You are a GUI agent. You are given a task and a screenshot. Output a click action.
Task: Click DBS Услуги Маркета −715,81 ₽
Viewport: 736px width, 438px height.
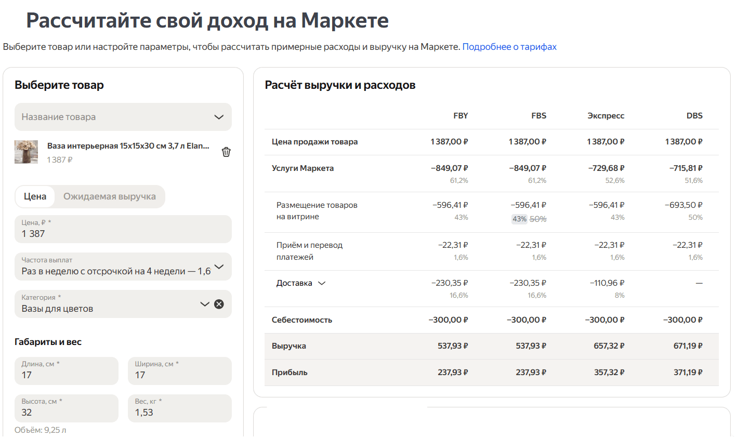pos(686,168)
